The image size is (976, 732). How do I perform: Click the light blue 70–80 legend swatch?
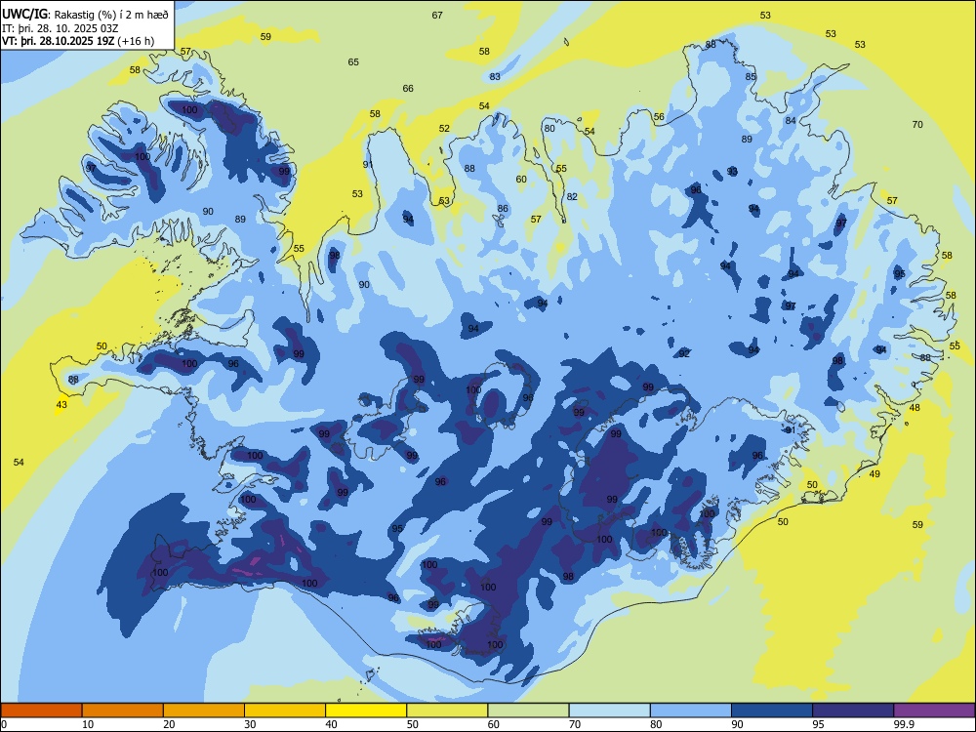tap(609, 711)
